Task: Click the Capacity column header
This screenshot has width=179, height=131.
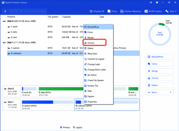Action: [67, 17]
